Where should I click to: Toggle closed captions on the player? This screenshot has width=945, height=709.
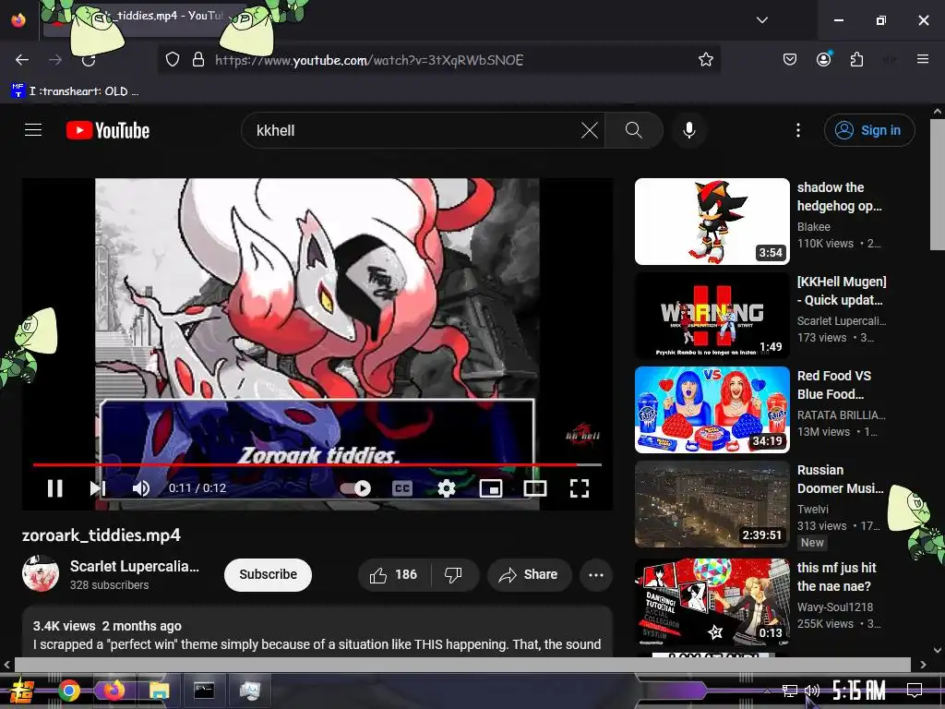pos(402,487)
